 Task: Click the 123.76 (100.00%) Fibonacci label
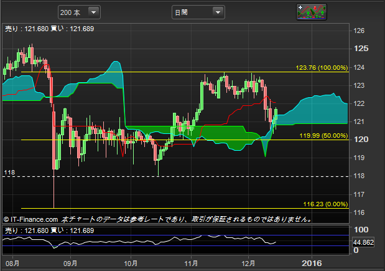click(322, 68)
